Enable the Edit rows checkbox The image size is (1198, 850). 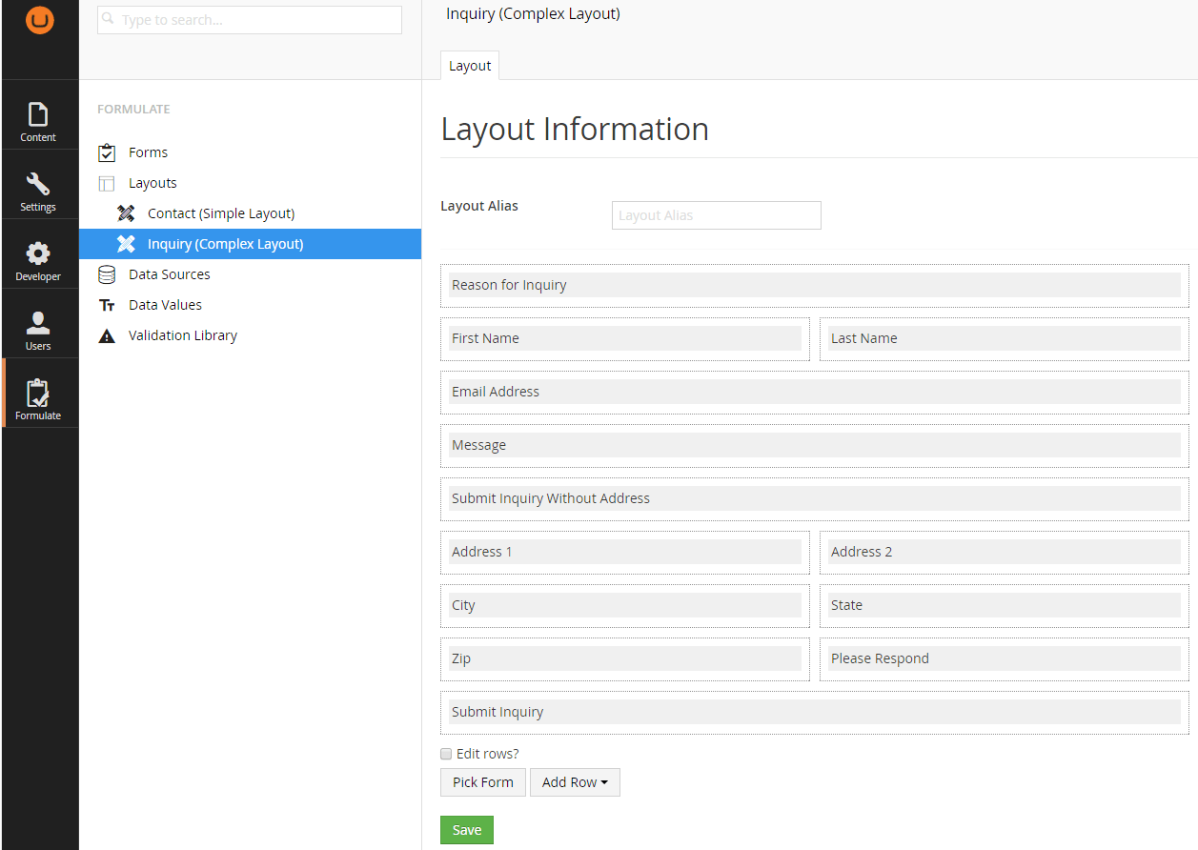[446, 754]
